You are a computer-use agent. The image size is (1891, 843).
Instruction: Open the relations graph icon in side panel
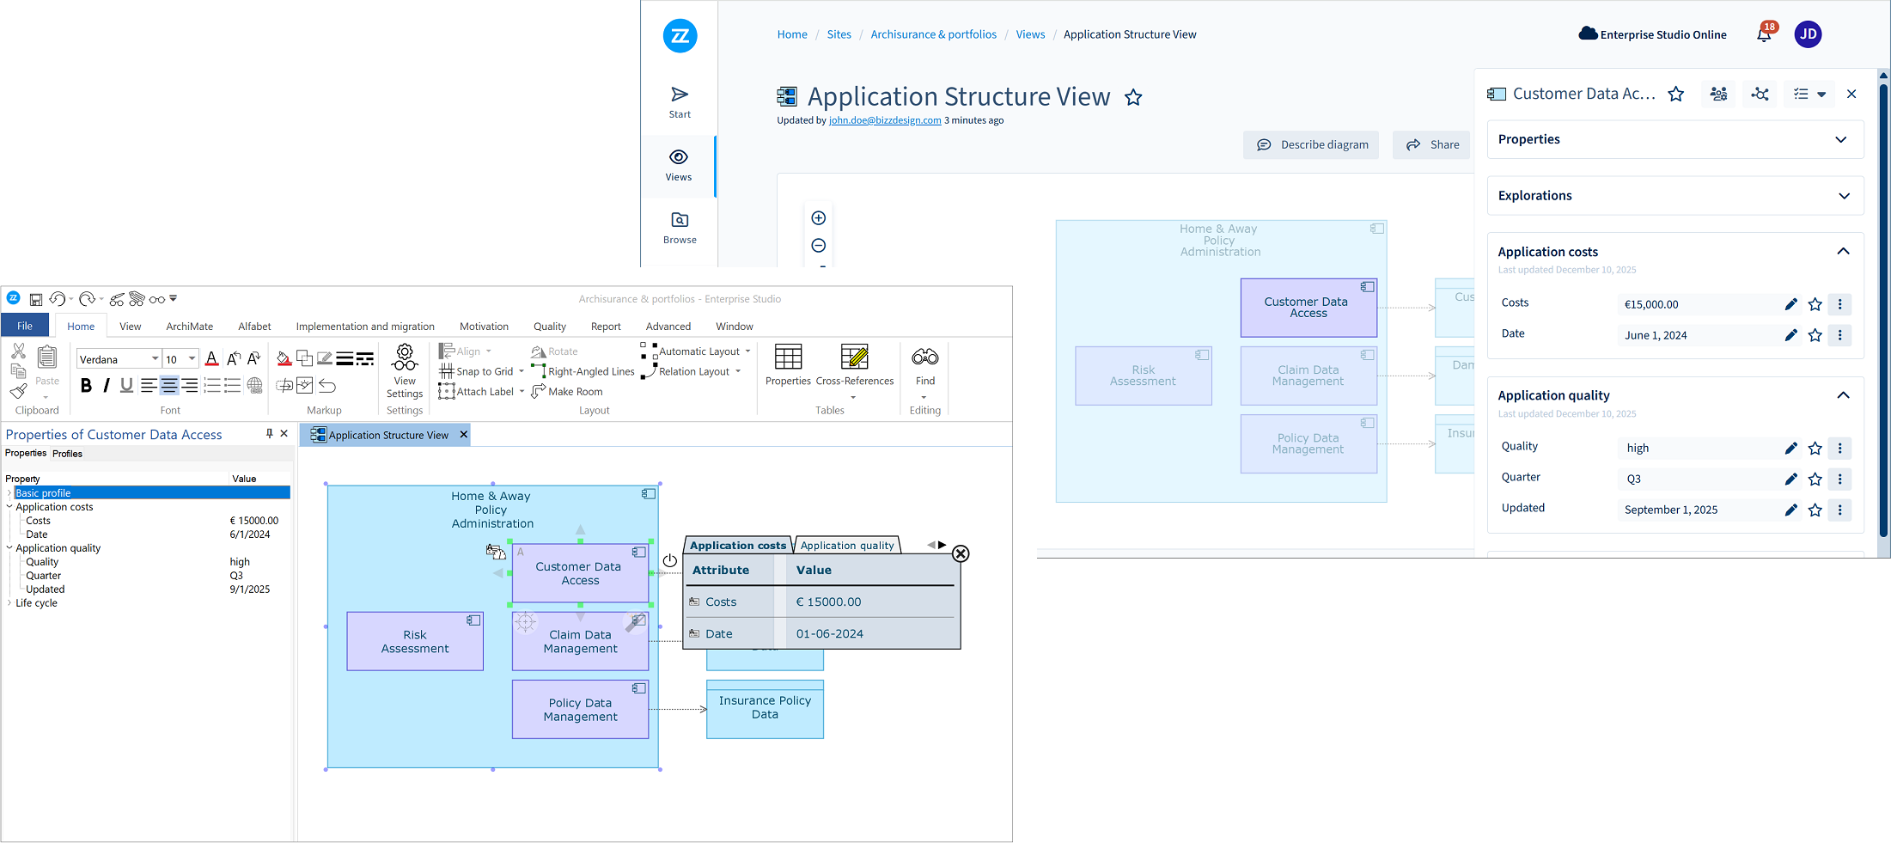tap(1760, 95)
